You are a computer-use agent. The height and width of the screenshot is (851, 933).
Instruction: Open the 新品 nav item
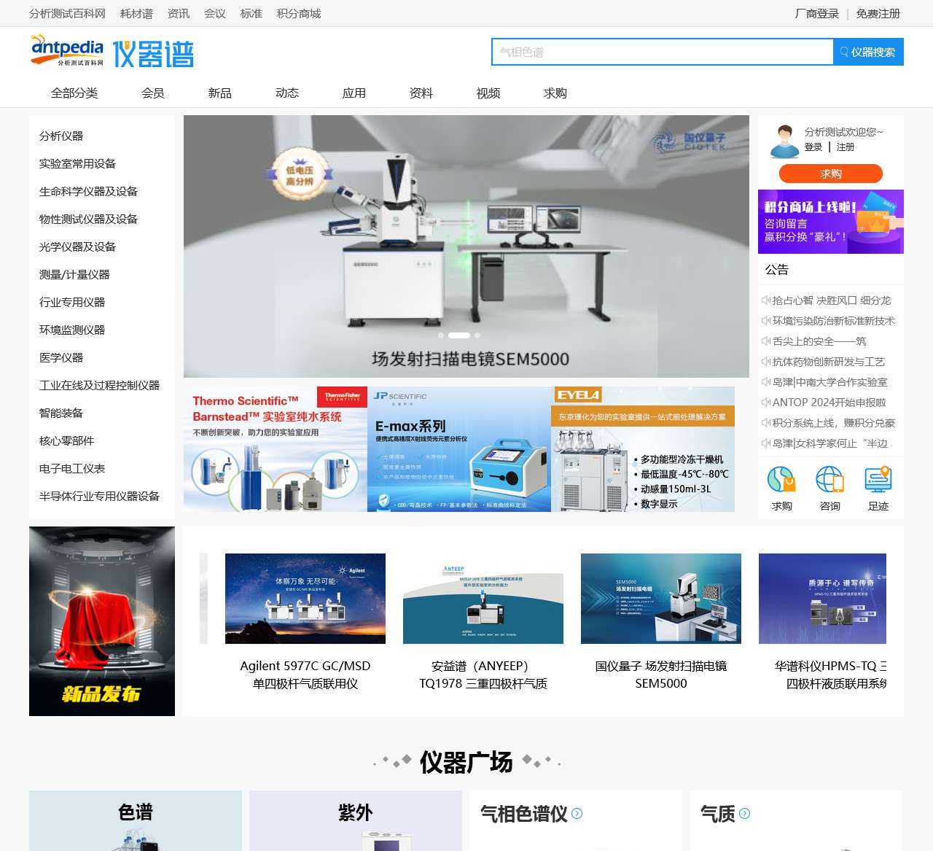[220, 93]
